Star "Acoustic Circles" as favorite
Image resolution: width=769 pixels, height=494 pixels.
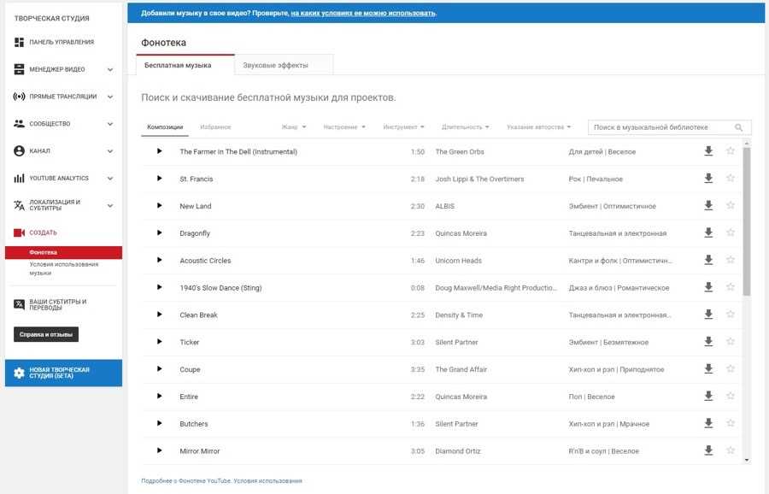pos(731,261)
